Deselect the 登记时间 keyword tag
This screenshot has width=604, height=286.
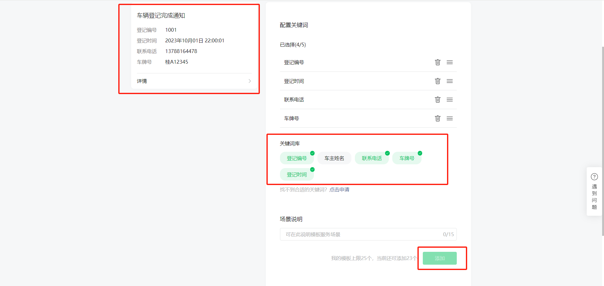(x=297, y=174)
